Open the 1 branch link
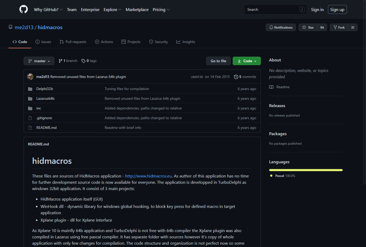 pos(68,61)
